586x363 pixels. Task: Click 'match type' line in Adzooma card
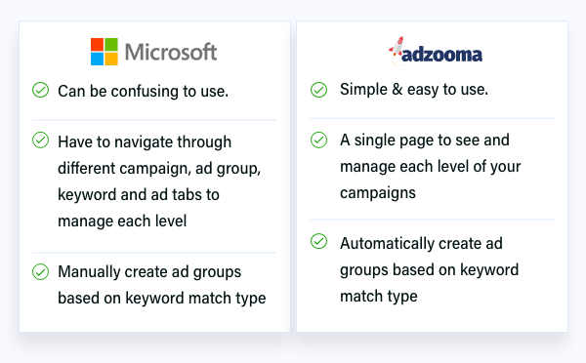(379, 297)
